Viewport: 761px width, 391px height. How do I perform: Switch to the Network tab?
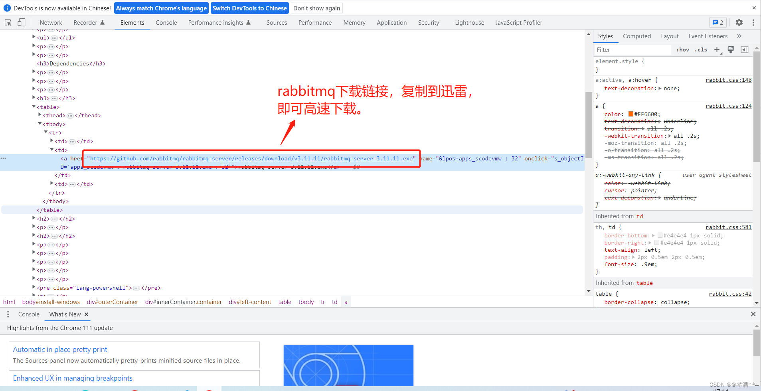coord(51,23)
